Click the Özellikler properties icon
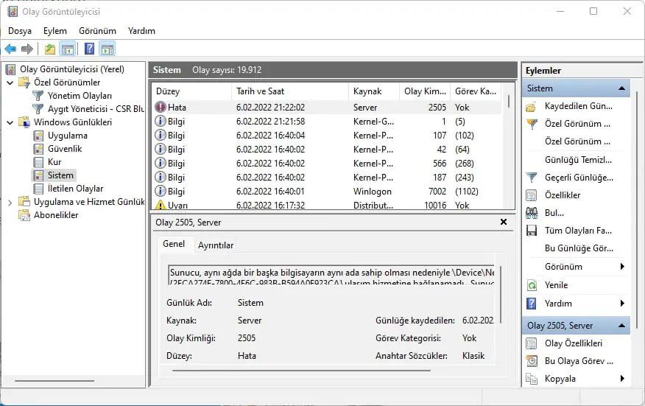 pyautogui.click(x=532, y=195)
